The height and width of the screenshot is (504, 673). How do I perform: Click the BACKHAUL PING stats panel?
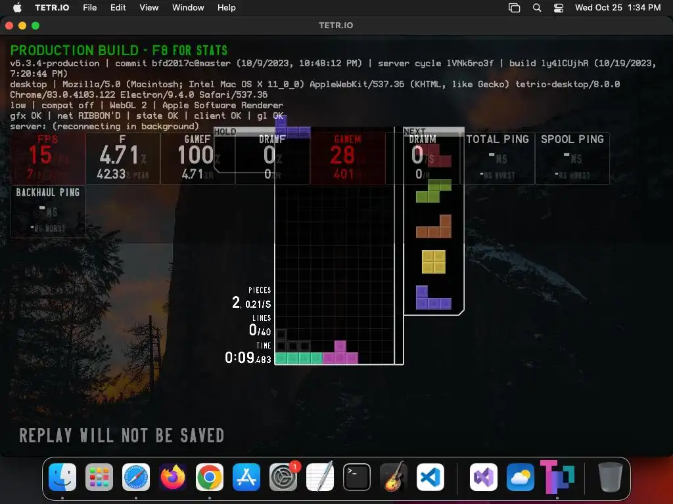[47, 211]
